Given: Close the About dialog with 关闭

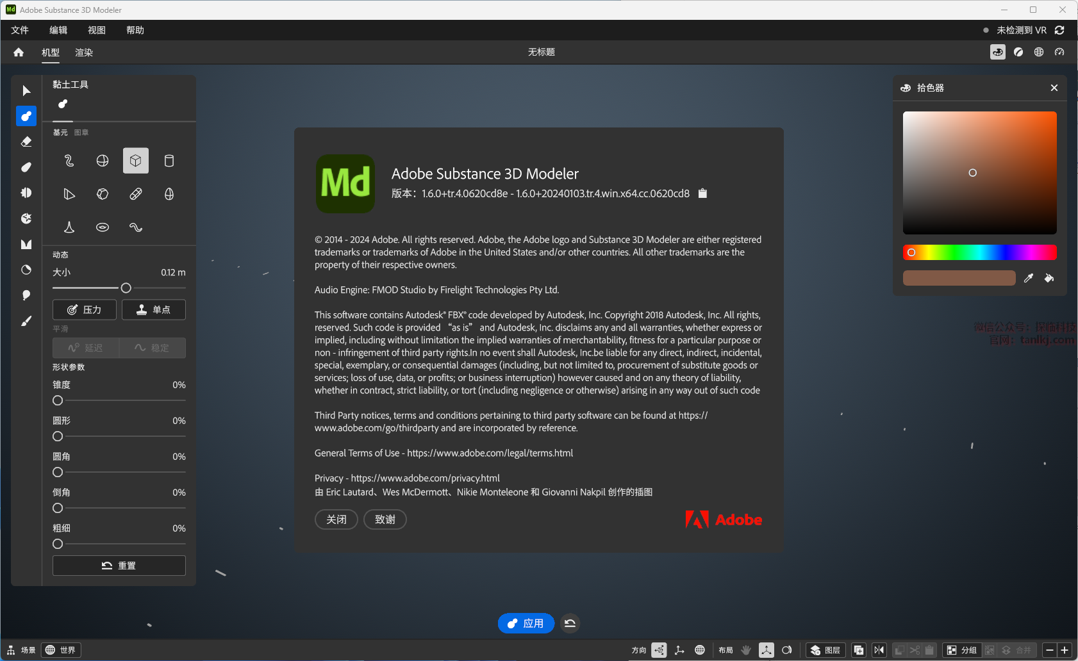Looking at the screenshot, I should pos(336,519).
